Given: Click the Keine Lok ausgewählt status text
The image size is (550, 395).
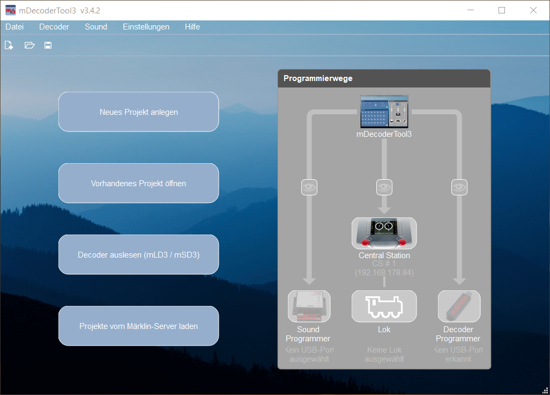Looking at the screenshot, I should pos(384,354).
